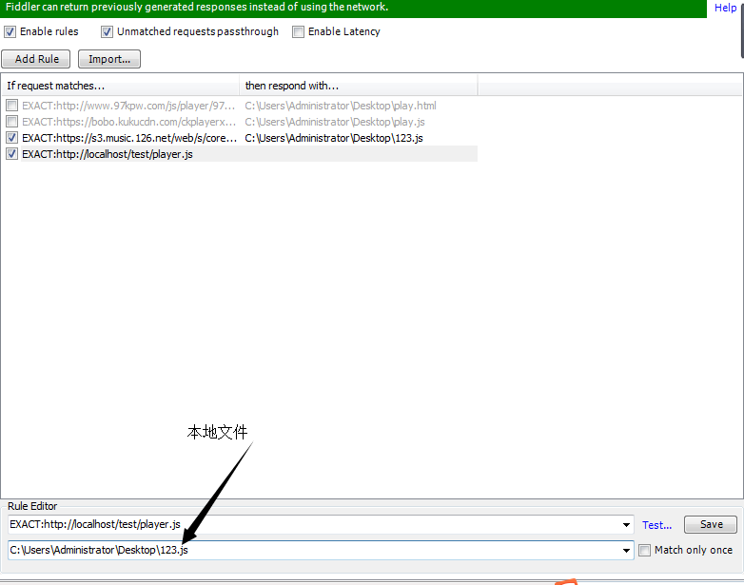Toggle the Enable rules checkbox
This screenshot has height=585, width=744.
(x=10, y=31)
